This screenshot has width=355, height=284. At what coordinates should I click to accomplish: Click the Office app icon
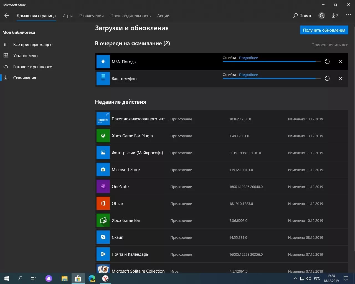pos(103,204)
